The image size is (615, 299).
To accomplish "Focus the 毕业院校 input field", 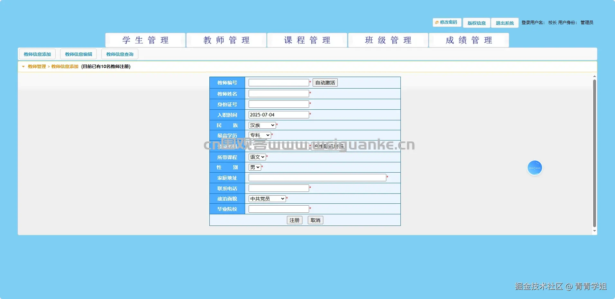I will click(279, 209).
